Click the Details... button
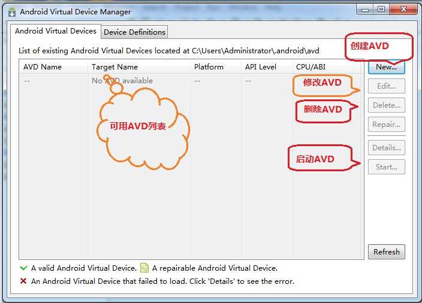422x303 pixels. coord(386,147)
